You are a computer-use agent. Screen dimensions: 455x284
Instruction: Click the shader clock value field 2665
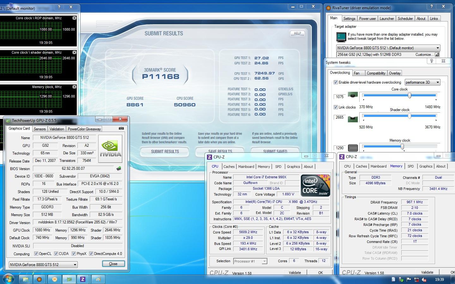340,117
